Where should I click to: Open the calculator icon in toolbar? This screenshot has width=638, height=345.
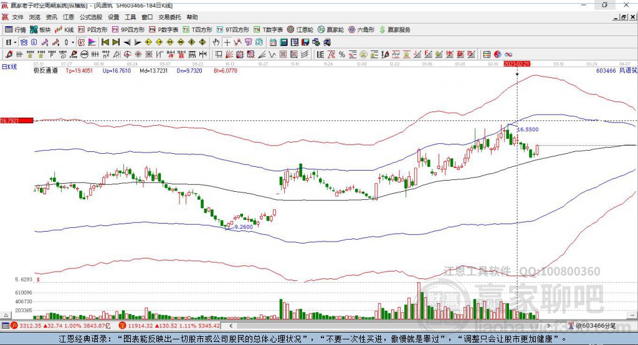point(283,42)
